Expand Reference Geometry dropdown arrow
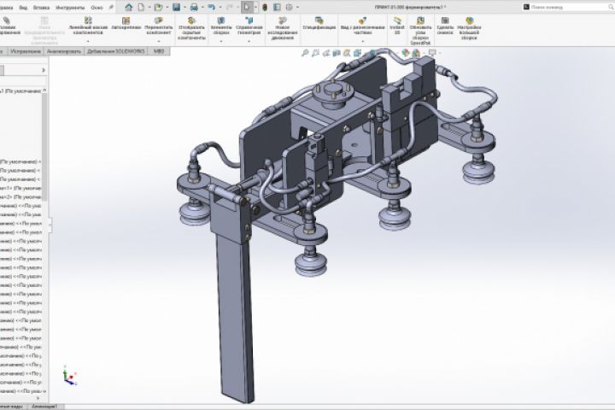Screen dimensions: 615x410 [249, 41]
